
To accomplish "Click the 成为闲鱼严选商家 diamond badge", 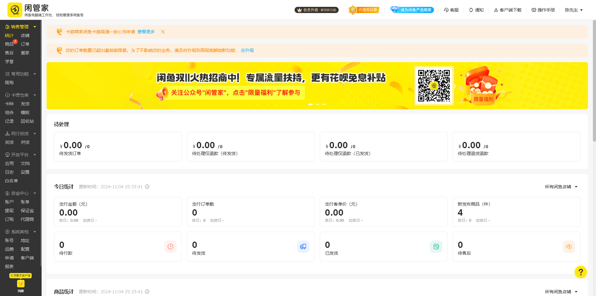I will point(412,10).
